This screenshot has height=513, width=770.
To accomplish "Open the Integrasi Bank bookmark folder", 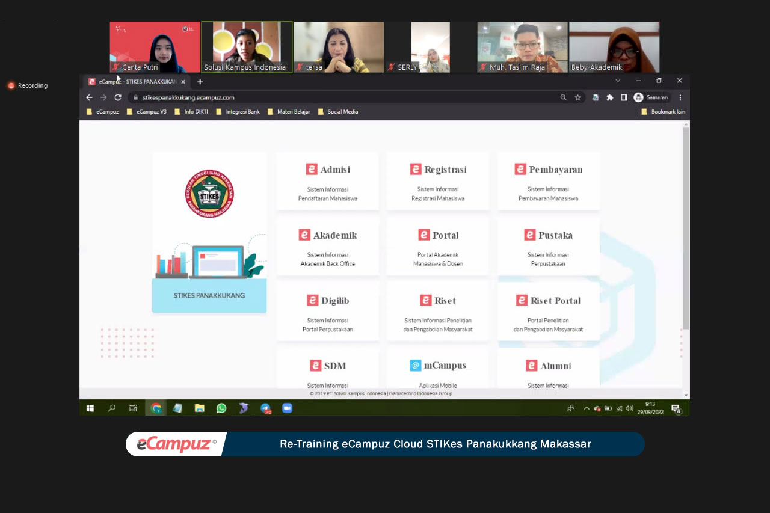I will point(238,112).
